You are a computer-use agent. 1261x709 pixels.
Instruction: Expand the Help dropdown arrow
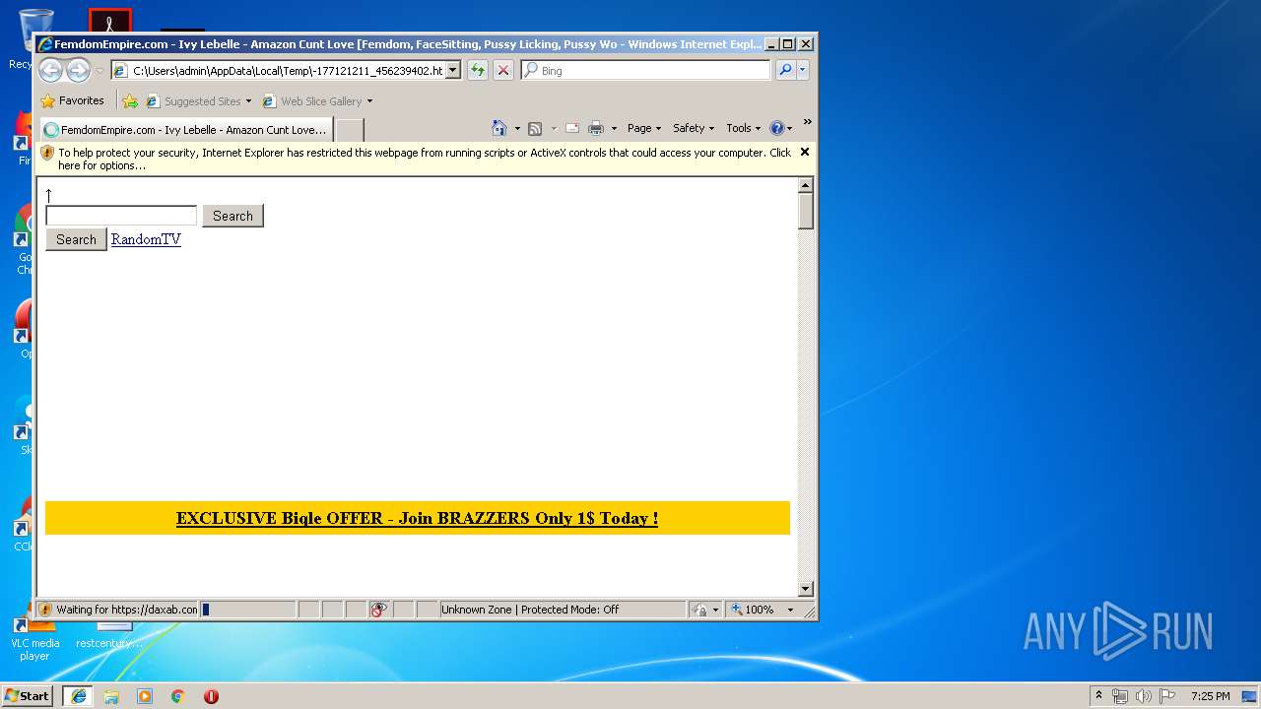[x=790, y=128]
